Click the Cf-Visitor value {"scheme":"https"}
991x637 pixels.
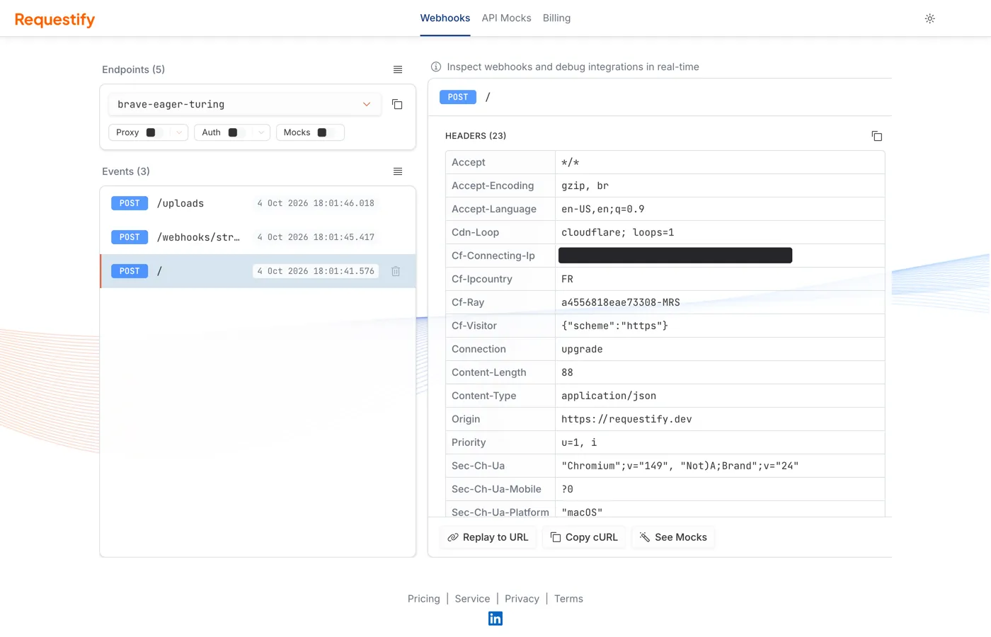(x=614, y=326)
